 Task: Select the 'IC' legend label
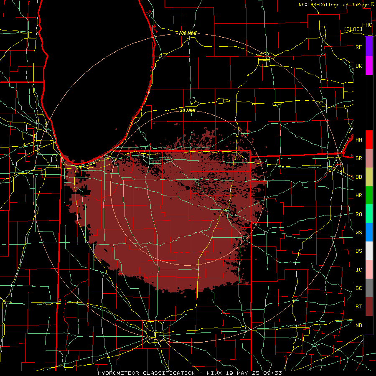358,269
